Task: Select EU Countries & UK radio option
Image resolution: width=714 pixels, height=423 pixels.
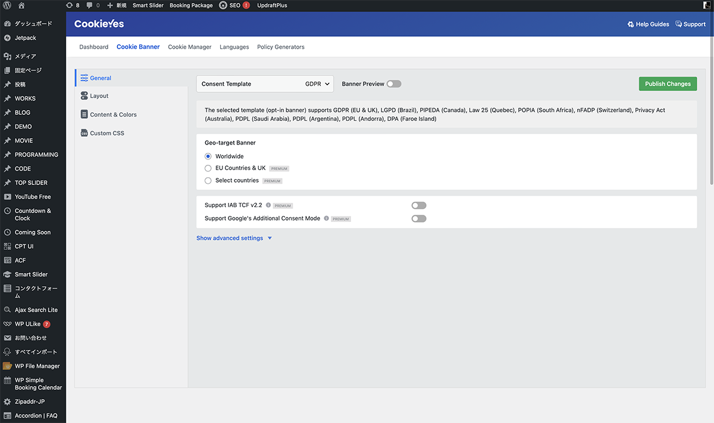Action: click(x=208, y=168)
